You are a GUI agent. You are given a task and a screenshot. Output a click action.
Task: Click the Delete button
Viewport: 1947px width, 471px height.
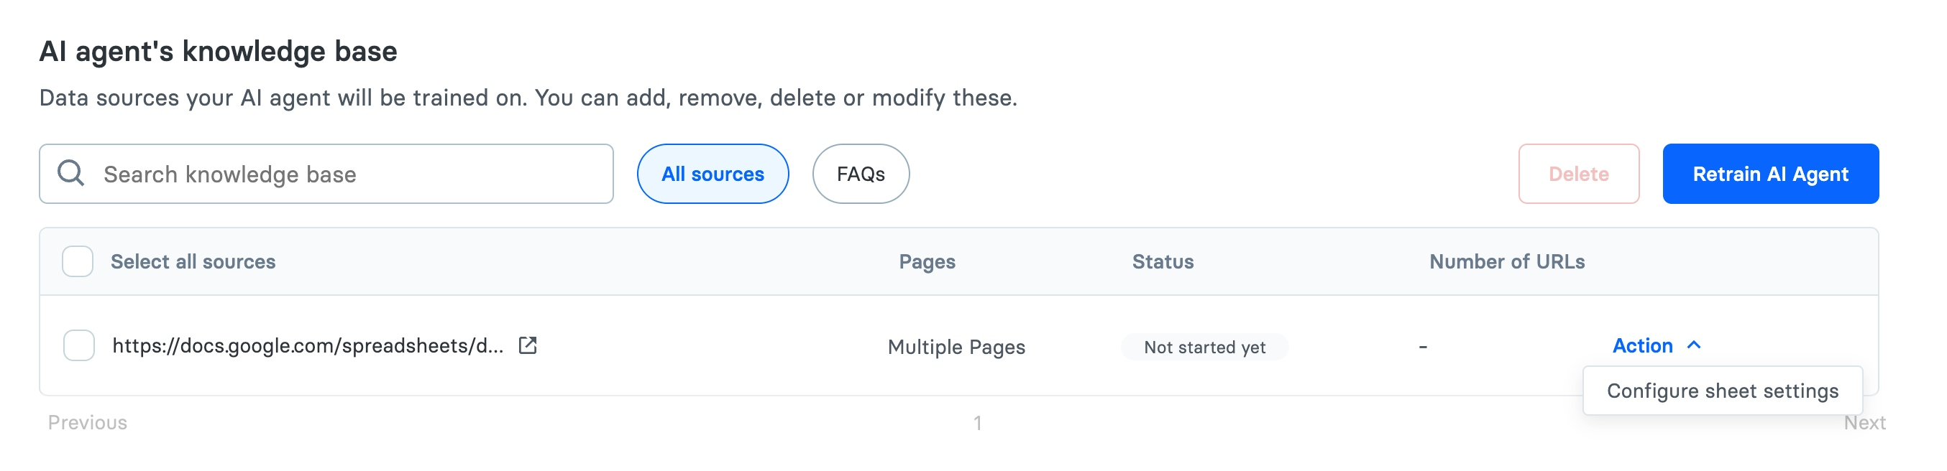click(1578, 174)
